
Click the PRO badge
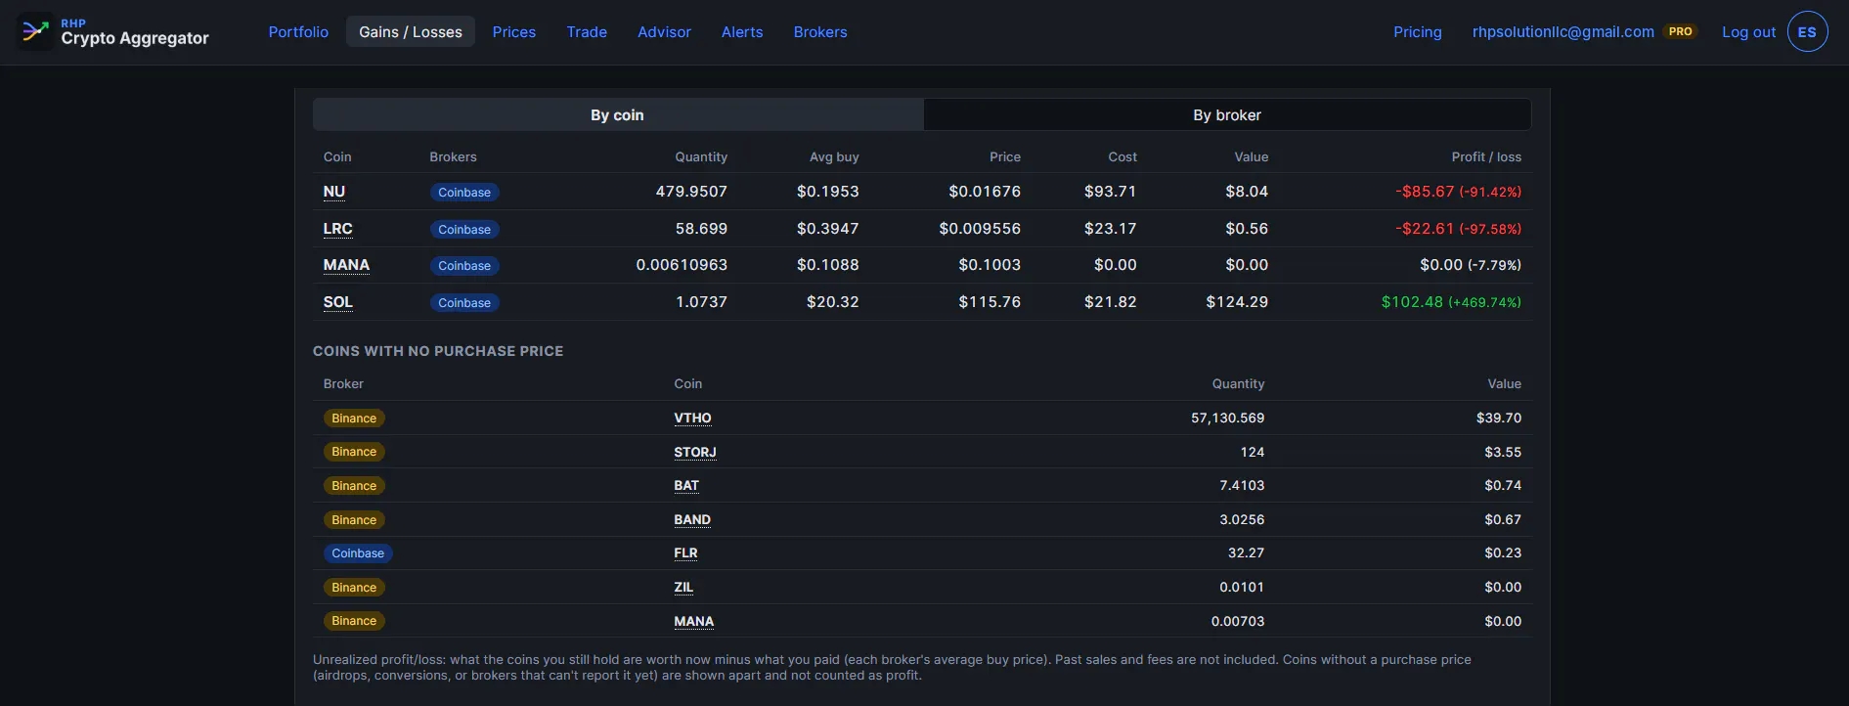tap(1680, 31)
